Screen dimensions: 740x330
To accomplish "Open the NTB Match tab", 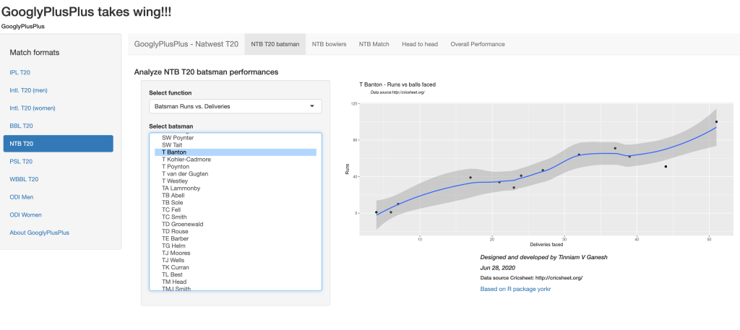I will (x=374, y=44).
